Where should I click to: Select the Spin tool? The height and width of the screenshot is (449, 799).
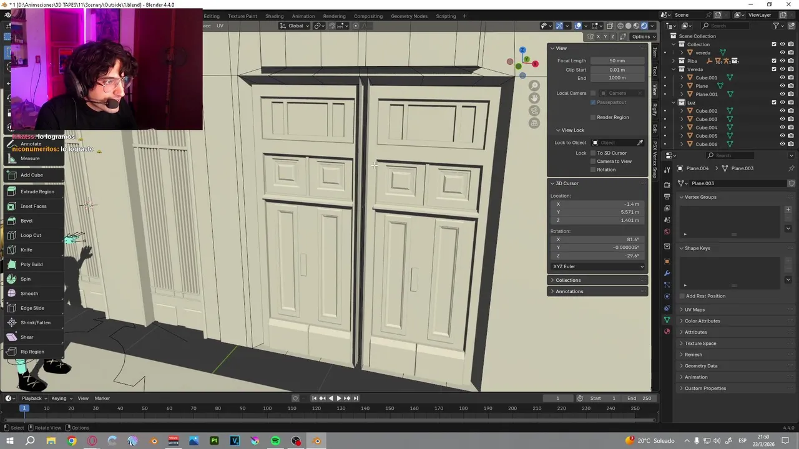[32, 279]
